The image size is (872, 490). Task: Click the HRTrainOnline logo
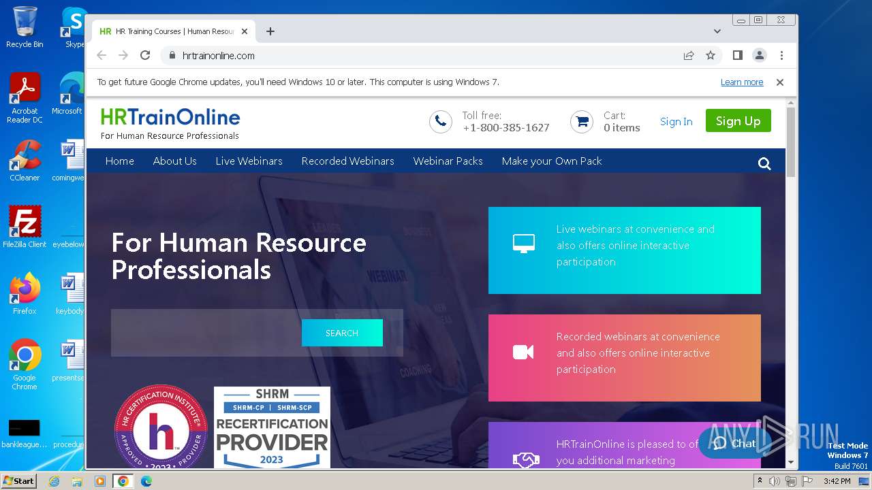pos(170,123)
